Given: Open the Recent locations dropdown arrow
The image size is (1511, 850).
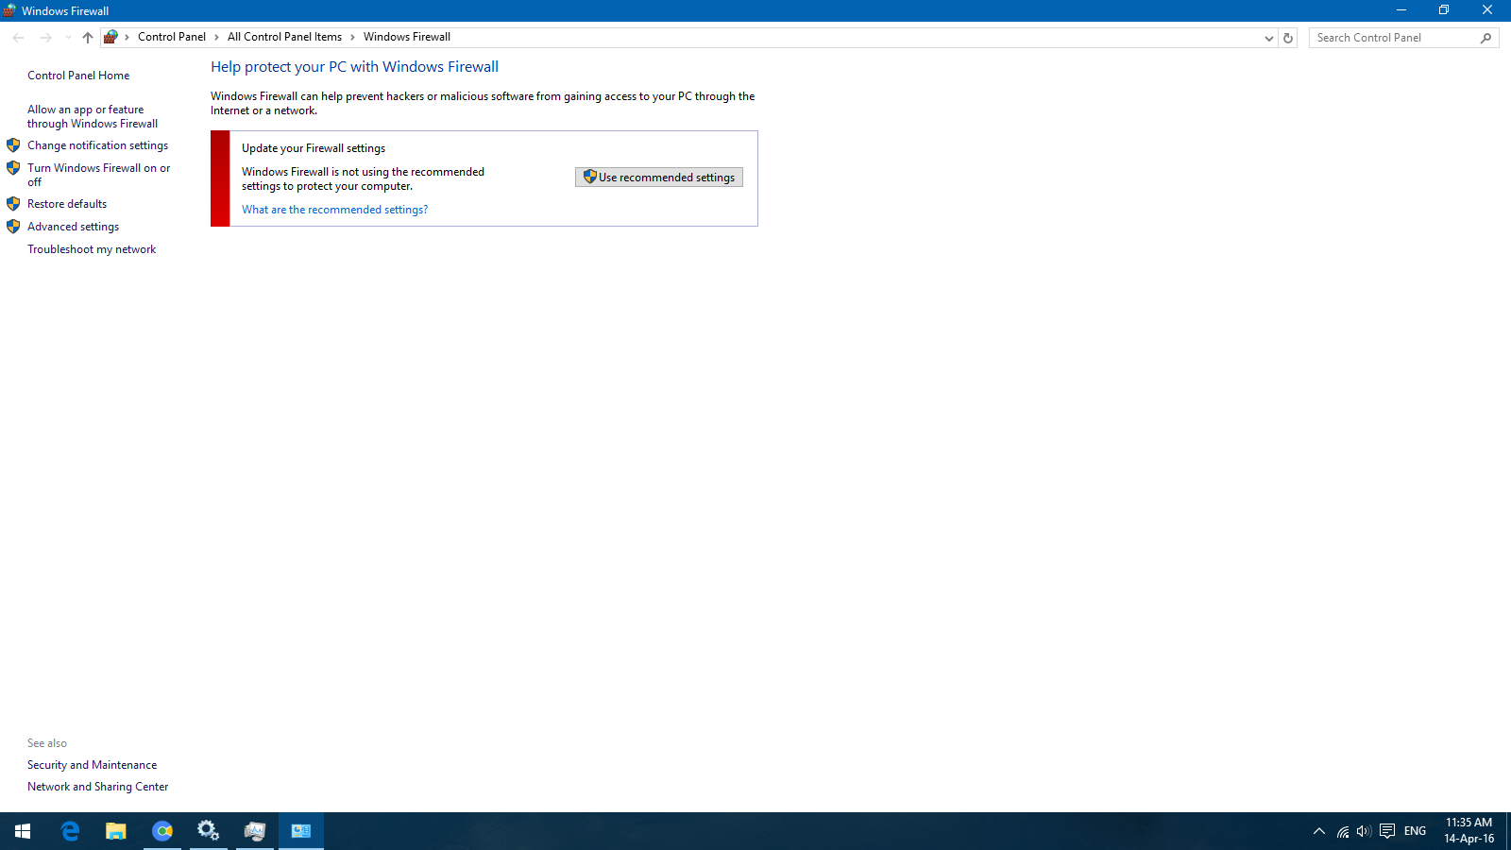Looking at the screenshot, I should tap(68, 38).
